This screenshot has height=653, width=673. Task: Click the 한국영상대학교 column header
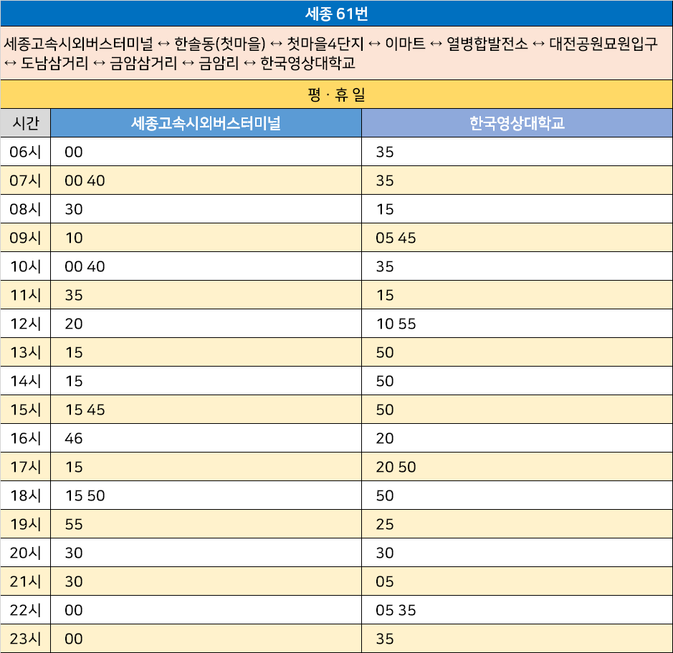(517, 123)
